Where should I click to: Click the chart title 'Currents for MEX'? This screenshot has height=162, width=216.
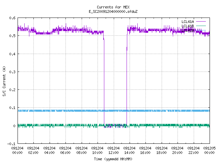click(113, 7)
